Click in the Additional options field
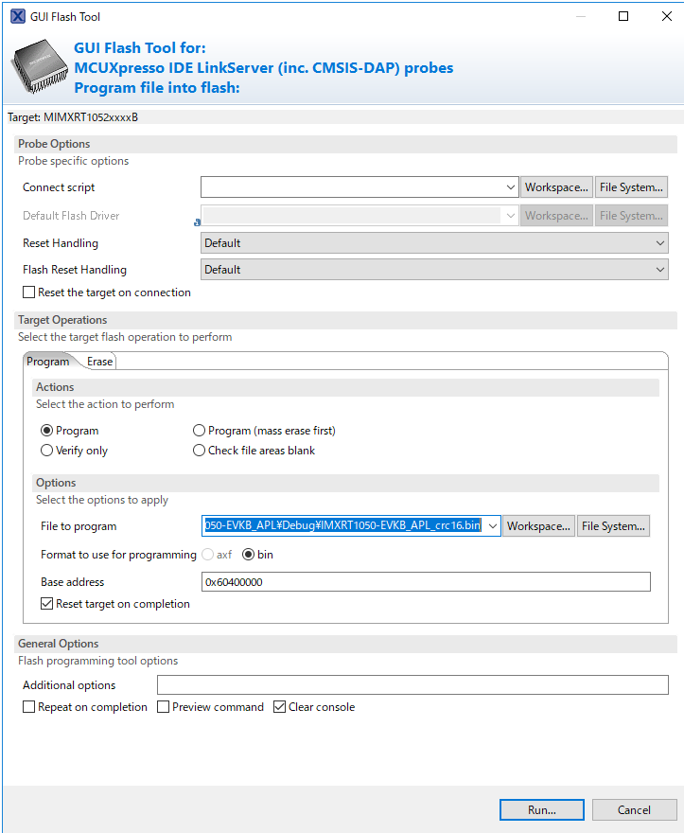The height and width of the screenshot is (833, 684). coord(412,685)
